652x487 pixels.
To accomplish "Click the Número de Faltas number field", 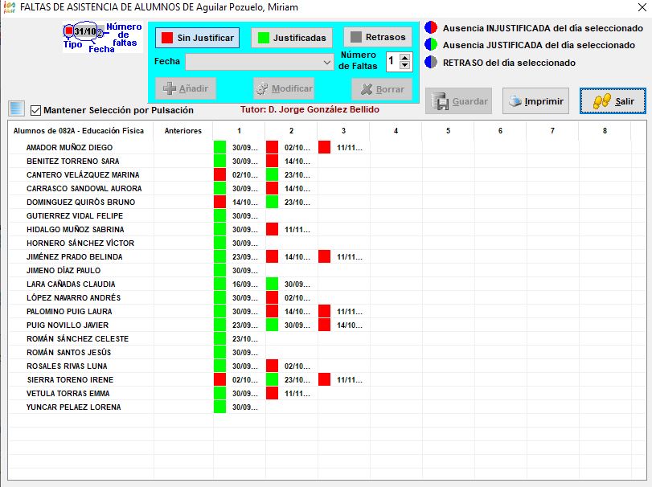I will click(x=392, y=62).
